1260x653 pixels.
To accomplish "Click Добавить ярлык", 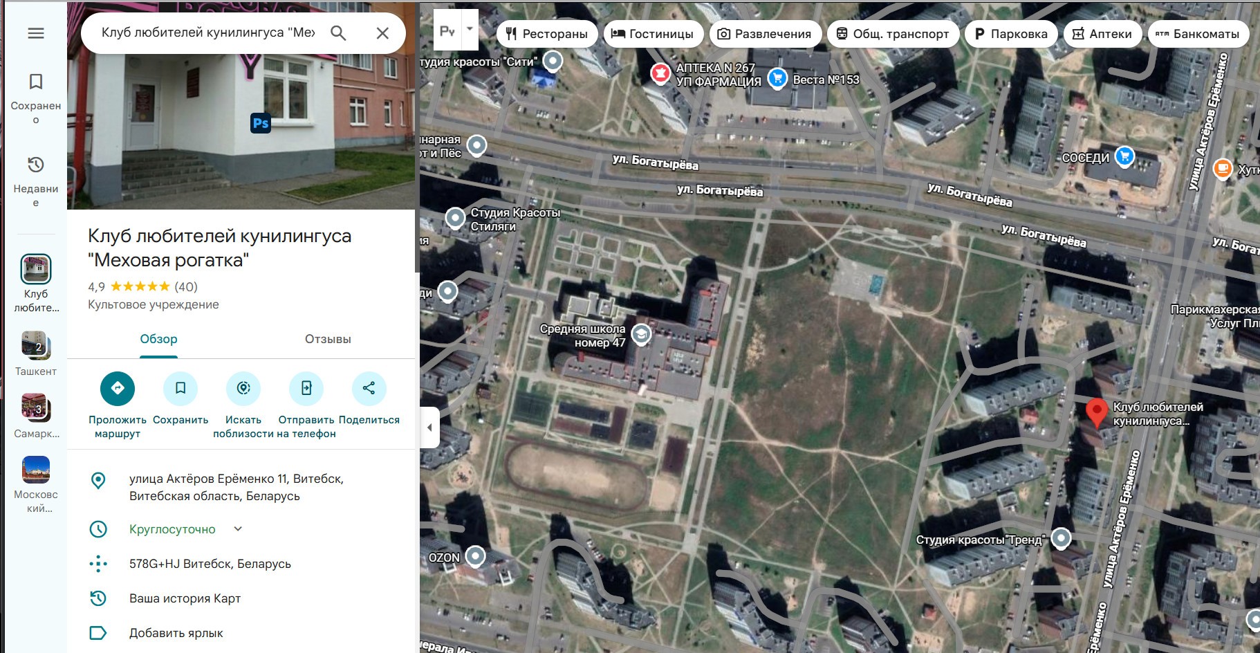I will click(176, 633).
